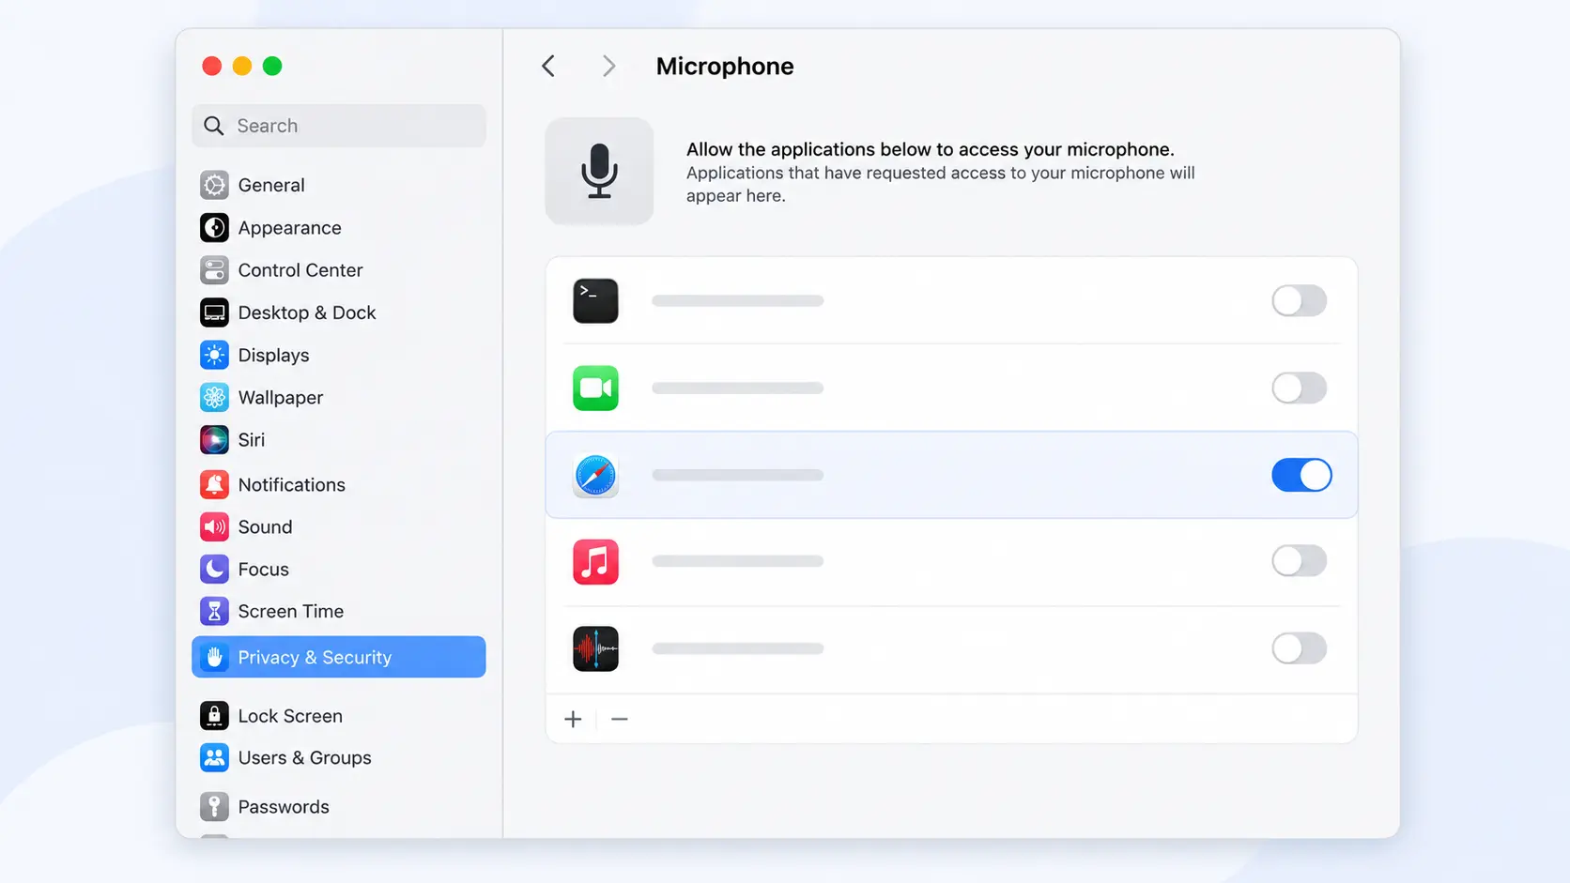Open Notifications settings label
Screen dimensions: 1570x883
pyautogui.click(x=292, y=484)
